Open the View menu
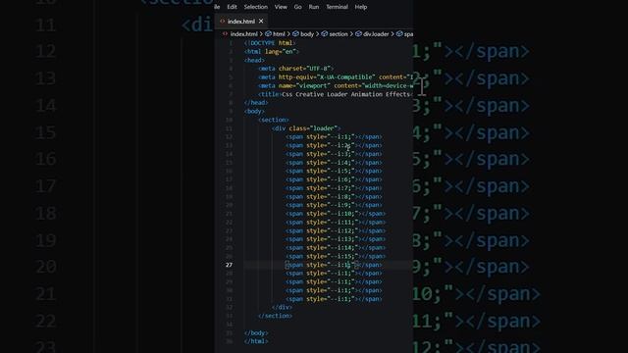 point(281,7)
